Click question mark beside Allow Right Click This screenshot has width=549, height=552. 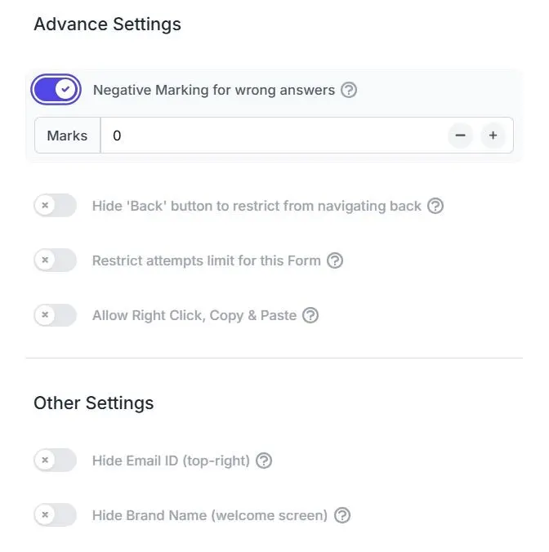[310, 315]
